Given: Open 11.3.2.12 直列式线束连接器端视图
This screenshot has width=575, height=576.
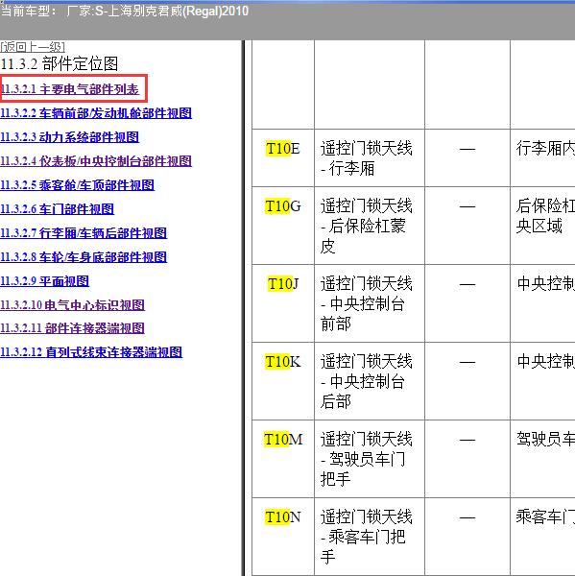Looking at the screenshot, I should [x=91, y=352].
